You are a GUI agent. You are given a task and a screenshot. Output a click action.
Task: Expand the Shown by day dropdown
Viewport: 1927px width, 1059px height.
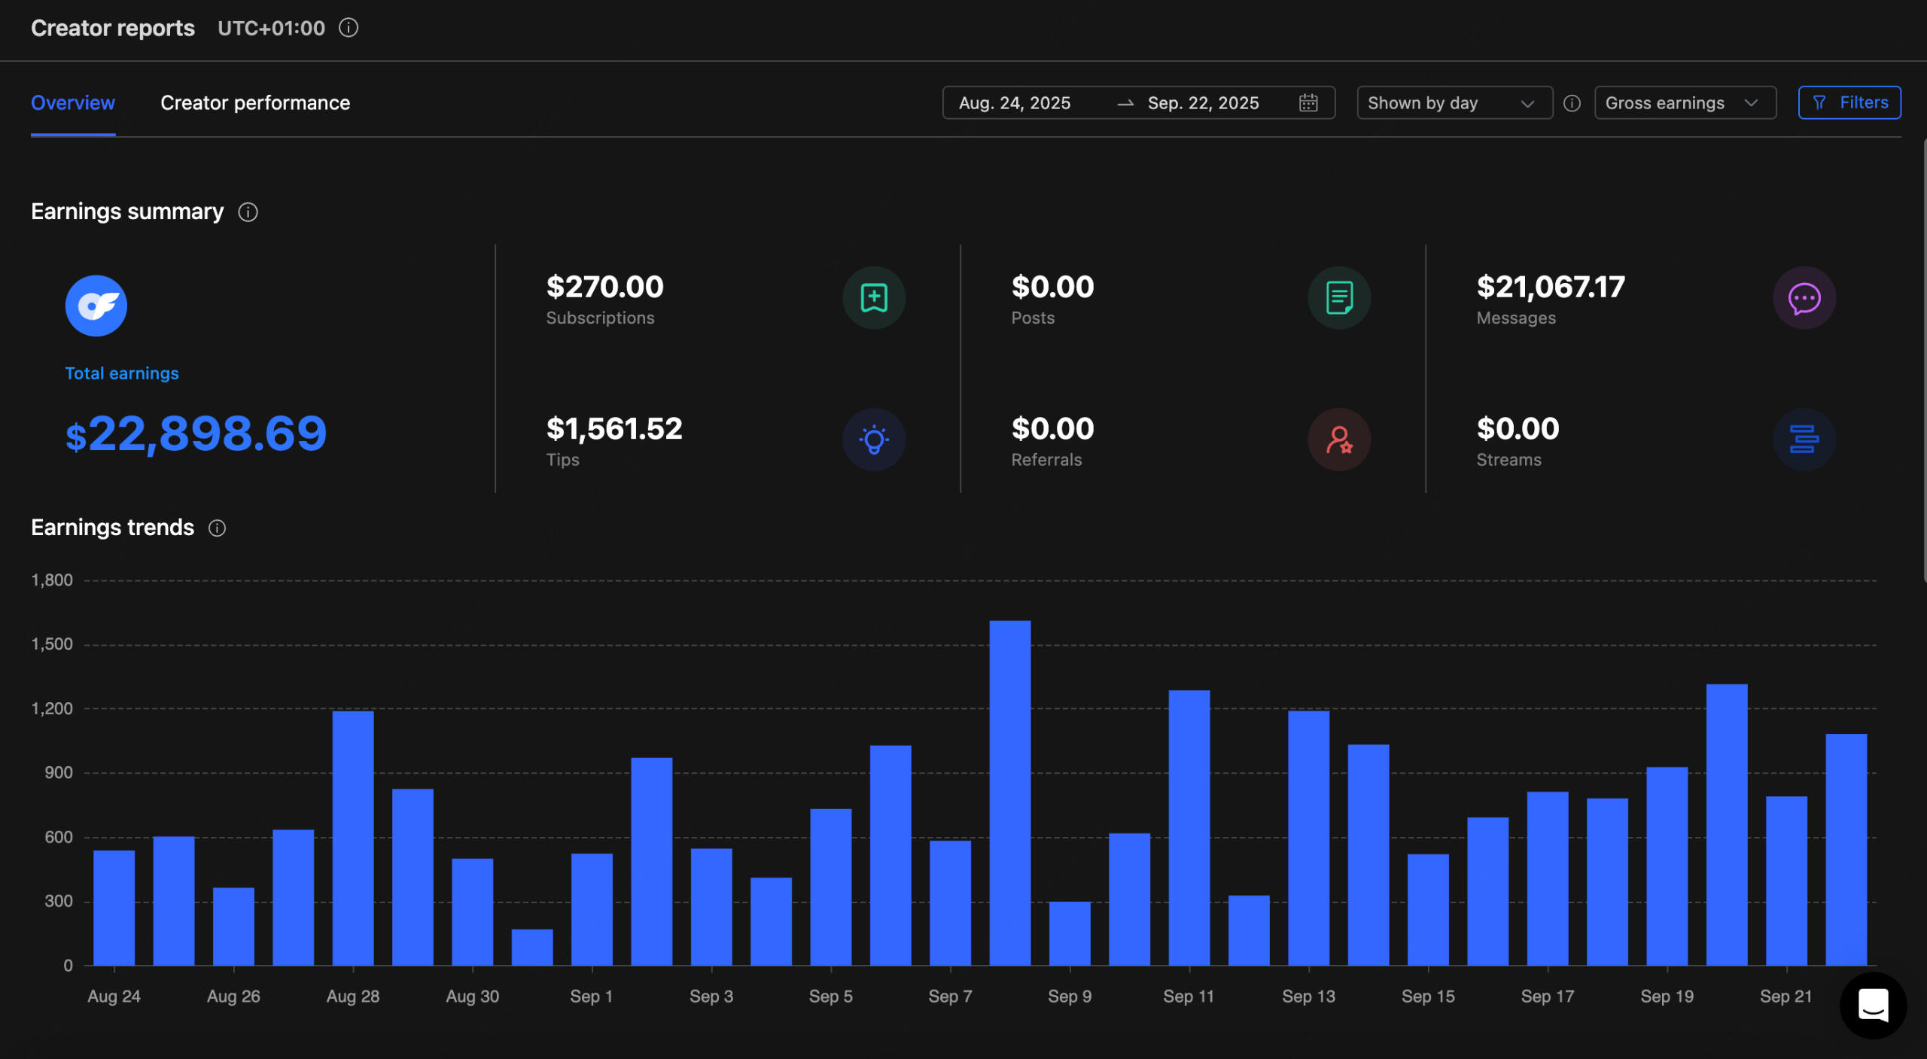[1454, 103]
